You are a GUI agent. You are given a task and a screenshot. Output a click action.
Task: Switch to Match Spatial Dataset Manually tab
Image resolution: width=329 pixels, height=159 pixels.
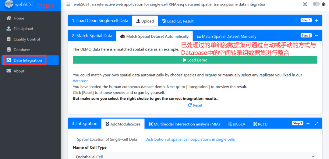click(x=227, y=36)
